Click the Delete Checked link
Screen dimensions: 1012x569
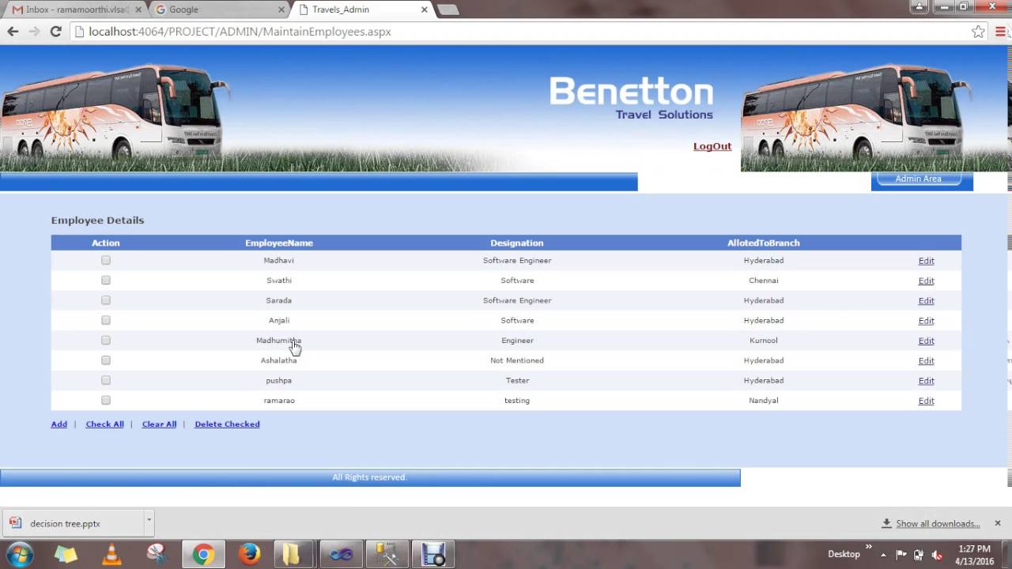[227, 424]
